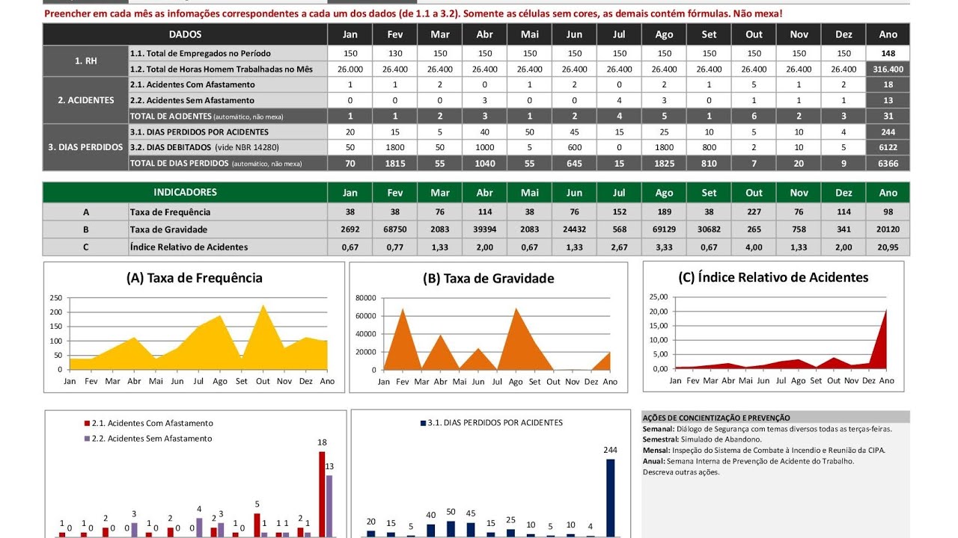Image resolution: width=958 pixels, height=538 pixels.
Task: Click '1.2. Total de Horas Homem Trabalhadas no Mês' label
Action: 228,69
